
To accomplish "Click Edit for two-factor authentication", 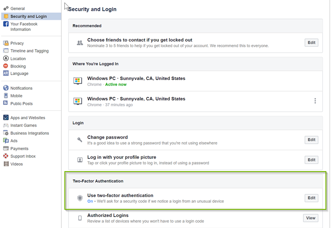I will click(x=311, y=198).
